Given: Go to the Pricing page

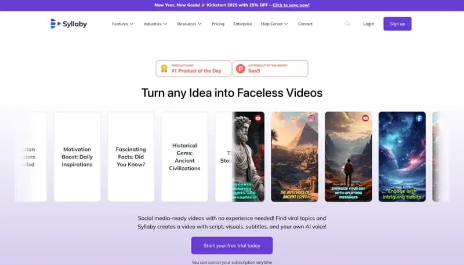Looking at the screenshot, I should [218, 24].
